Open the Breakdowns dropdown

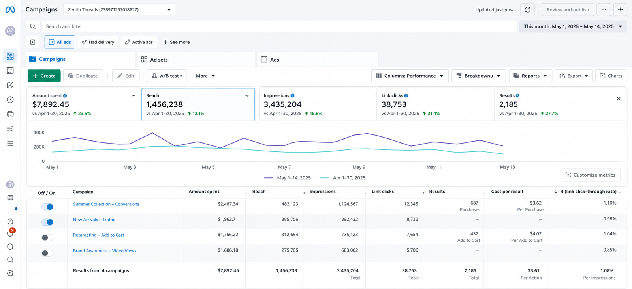[x=478, y=76]
